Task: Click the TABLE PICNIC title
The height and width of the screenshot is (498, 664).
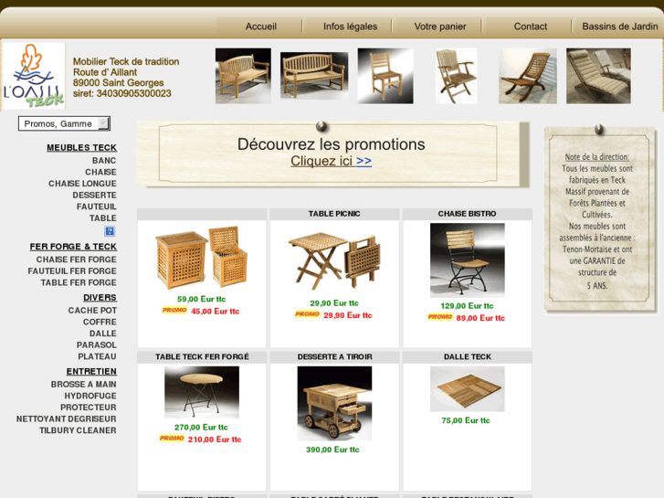Action: [334, 214]
